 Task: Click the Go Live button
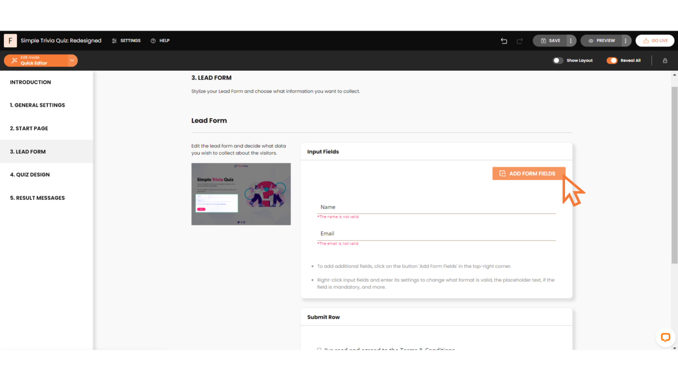pos(655,41)
